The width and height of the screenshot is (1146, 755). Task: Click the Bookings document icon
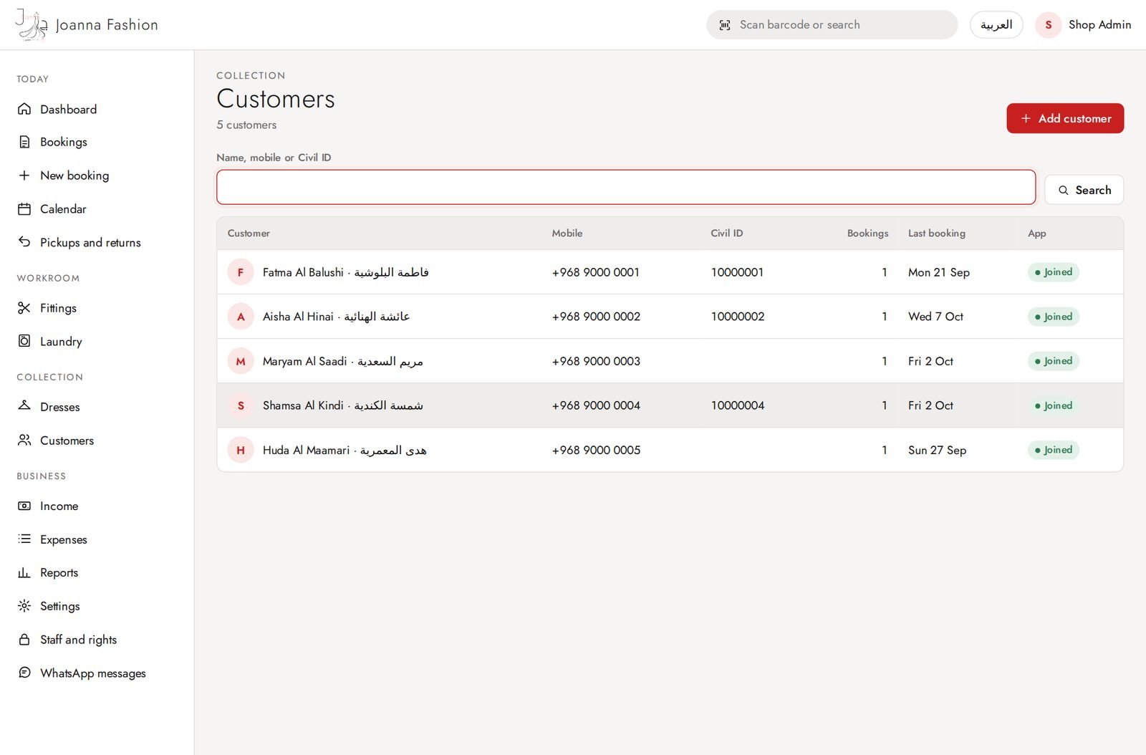pos(24,142)
